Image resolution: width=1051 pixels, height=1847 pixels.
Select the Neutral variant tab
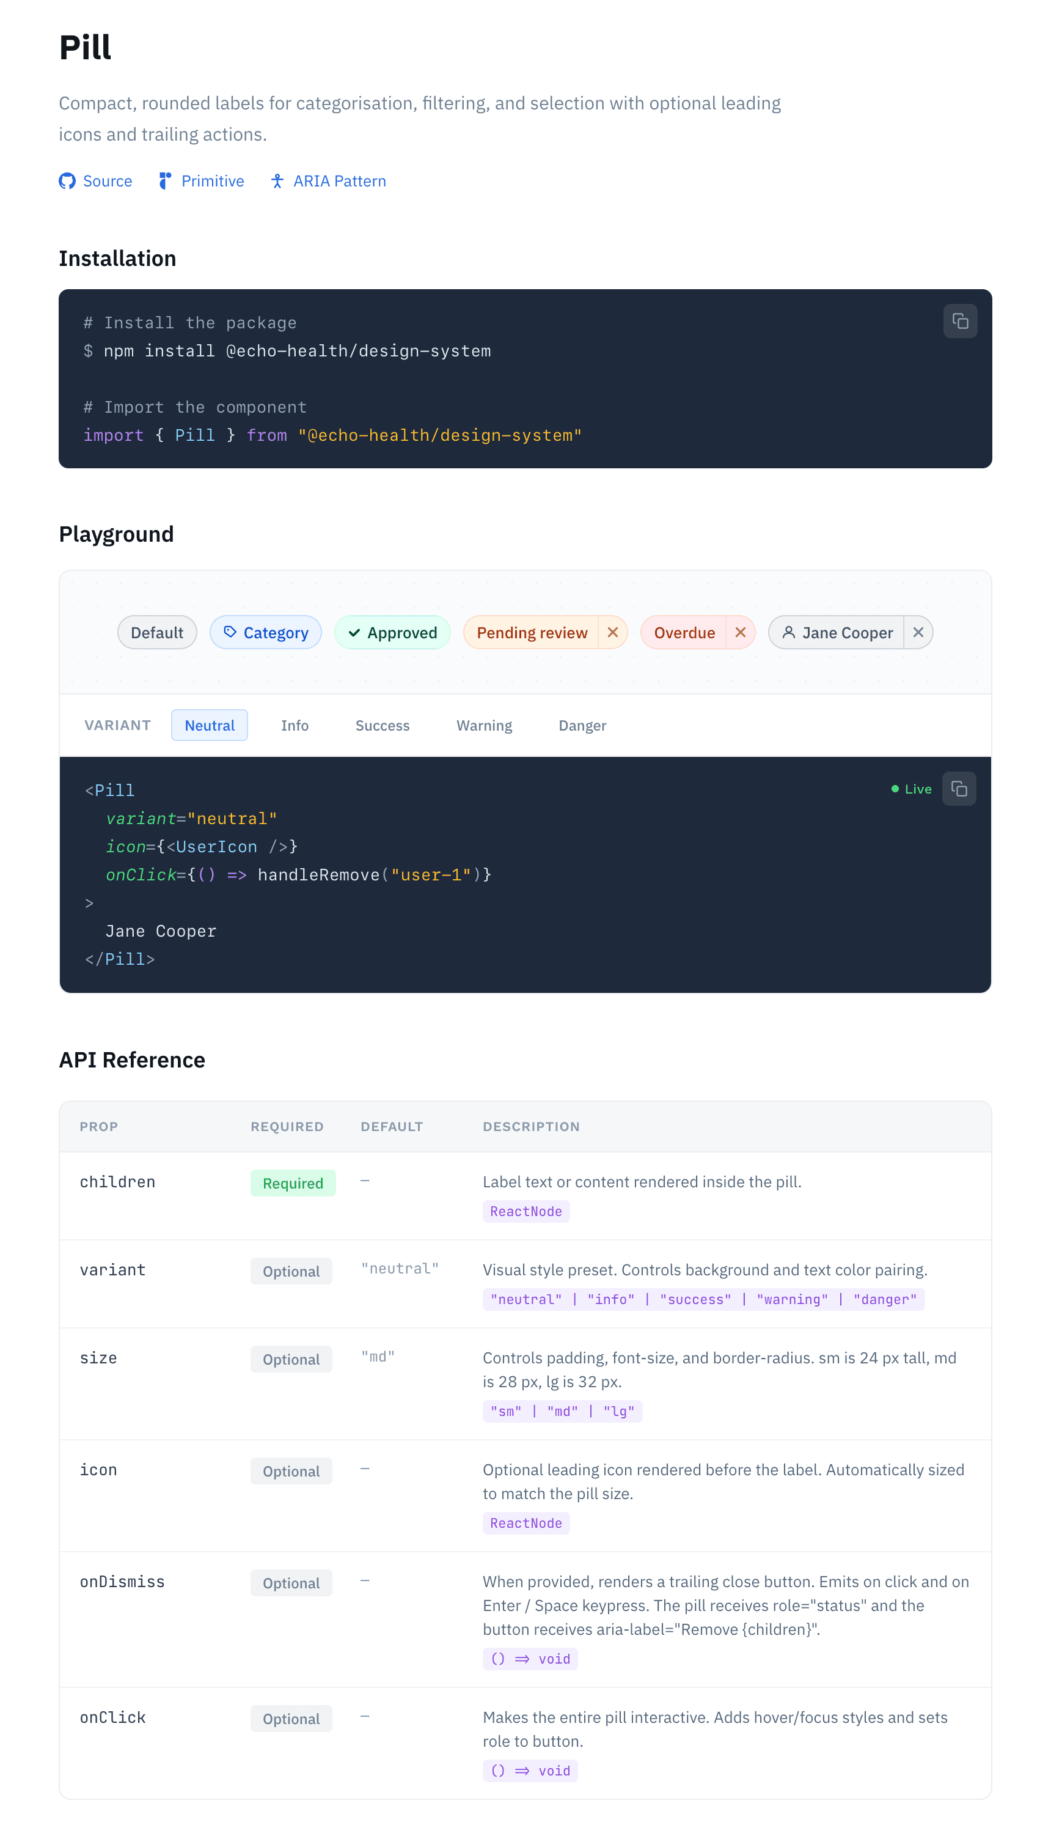click(210, 725)
